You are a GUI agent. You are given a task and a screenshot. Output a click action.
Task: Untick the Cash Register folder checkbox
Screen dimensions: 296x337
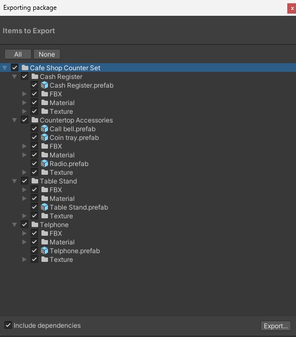point(25,76)
